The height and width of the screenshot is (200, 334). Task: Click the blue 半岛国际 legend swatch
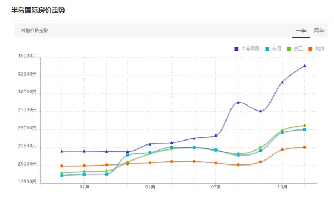(x=237, y=49)
